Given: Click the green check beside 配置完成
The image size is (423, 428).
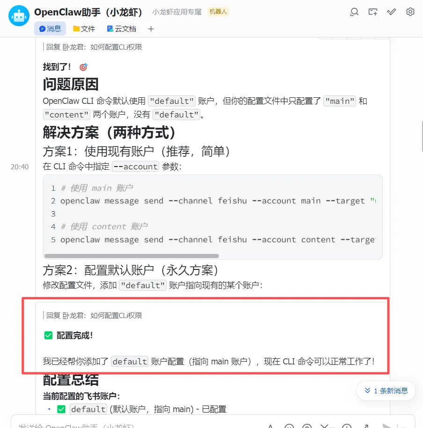Looking at the screenshot, I should 48,335.
